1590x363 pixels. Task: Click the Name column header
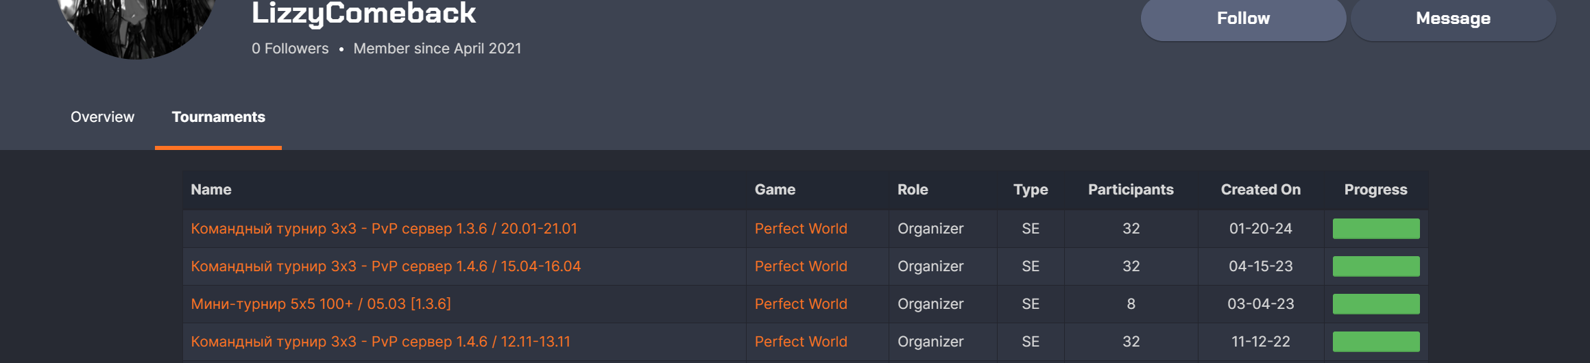tap(210, 190)
